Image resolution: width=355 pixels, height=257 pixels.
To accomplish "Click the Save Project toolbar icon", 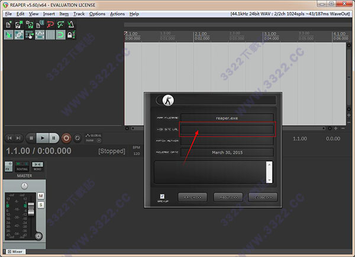I will (30, 24).
